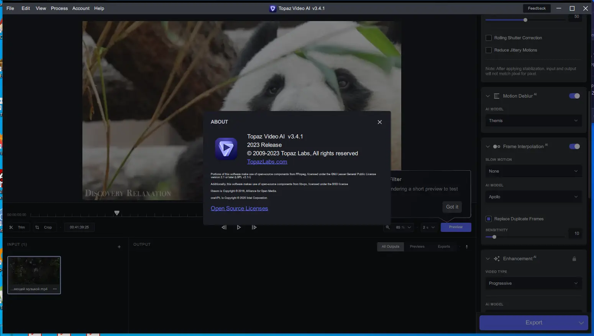Open the 2 s preview duration dropdown
594x336 pixels.
(429, 227)
